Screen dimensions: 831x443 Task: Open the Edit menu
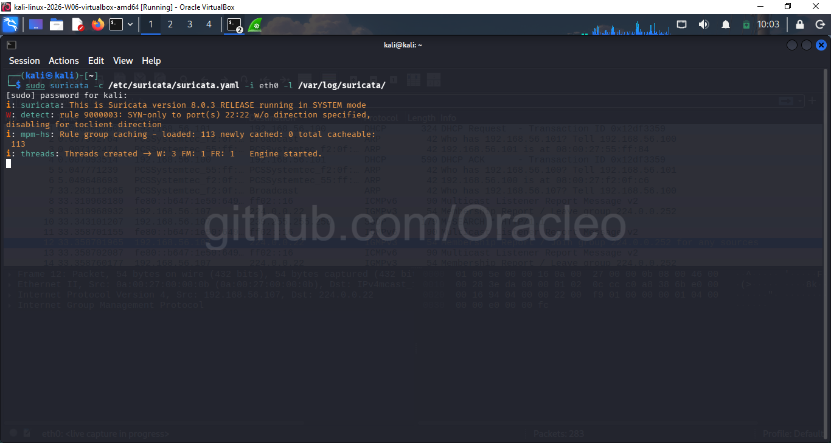[96, 61]
